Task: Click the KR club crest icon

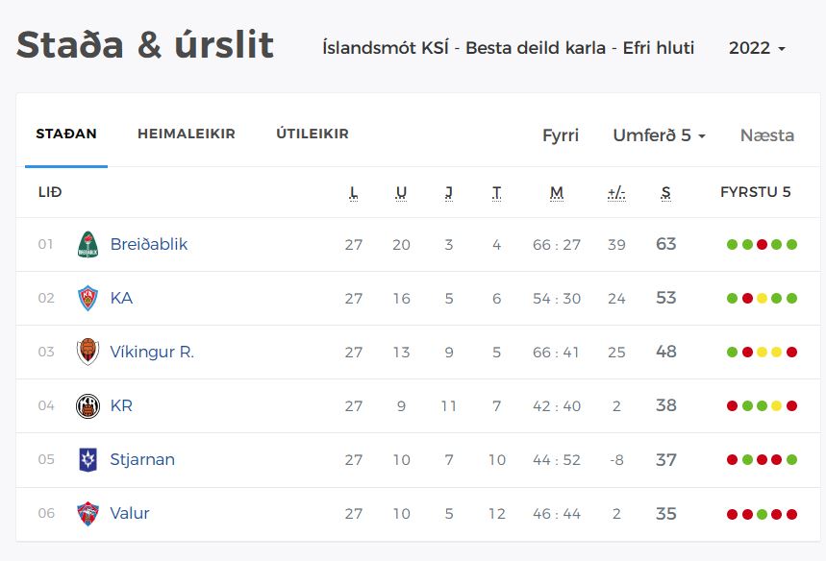Action: pyautogui.click(x=88, y=406)
